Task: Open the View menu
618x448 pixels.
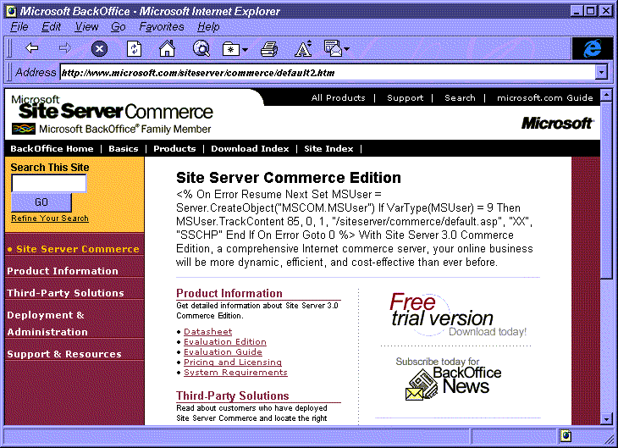Action: (x=86, y=27)
